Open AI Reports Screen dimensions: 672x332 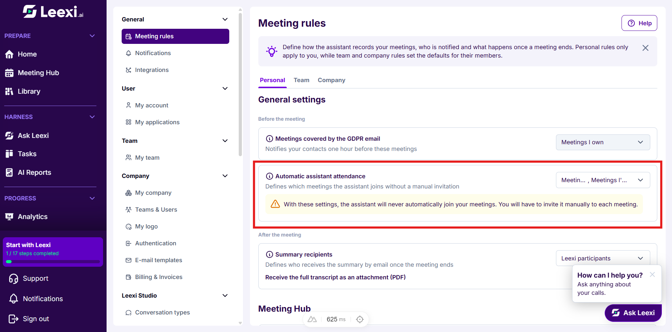point(28,172)
